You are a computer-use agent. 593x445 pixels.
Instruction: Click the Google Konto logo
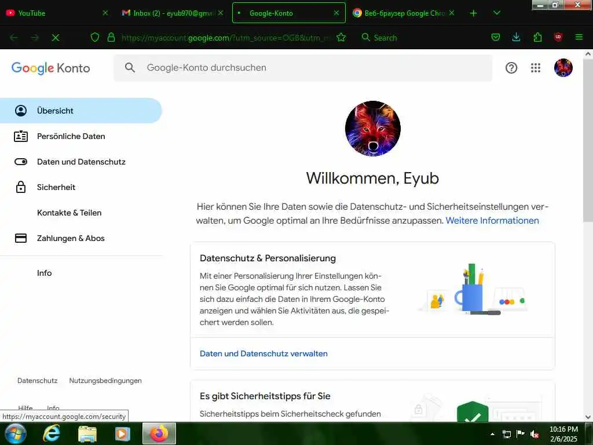tap(51, 68)
